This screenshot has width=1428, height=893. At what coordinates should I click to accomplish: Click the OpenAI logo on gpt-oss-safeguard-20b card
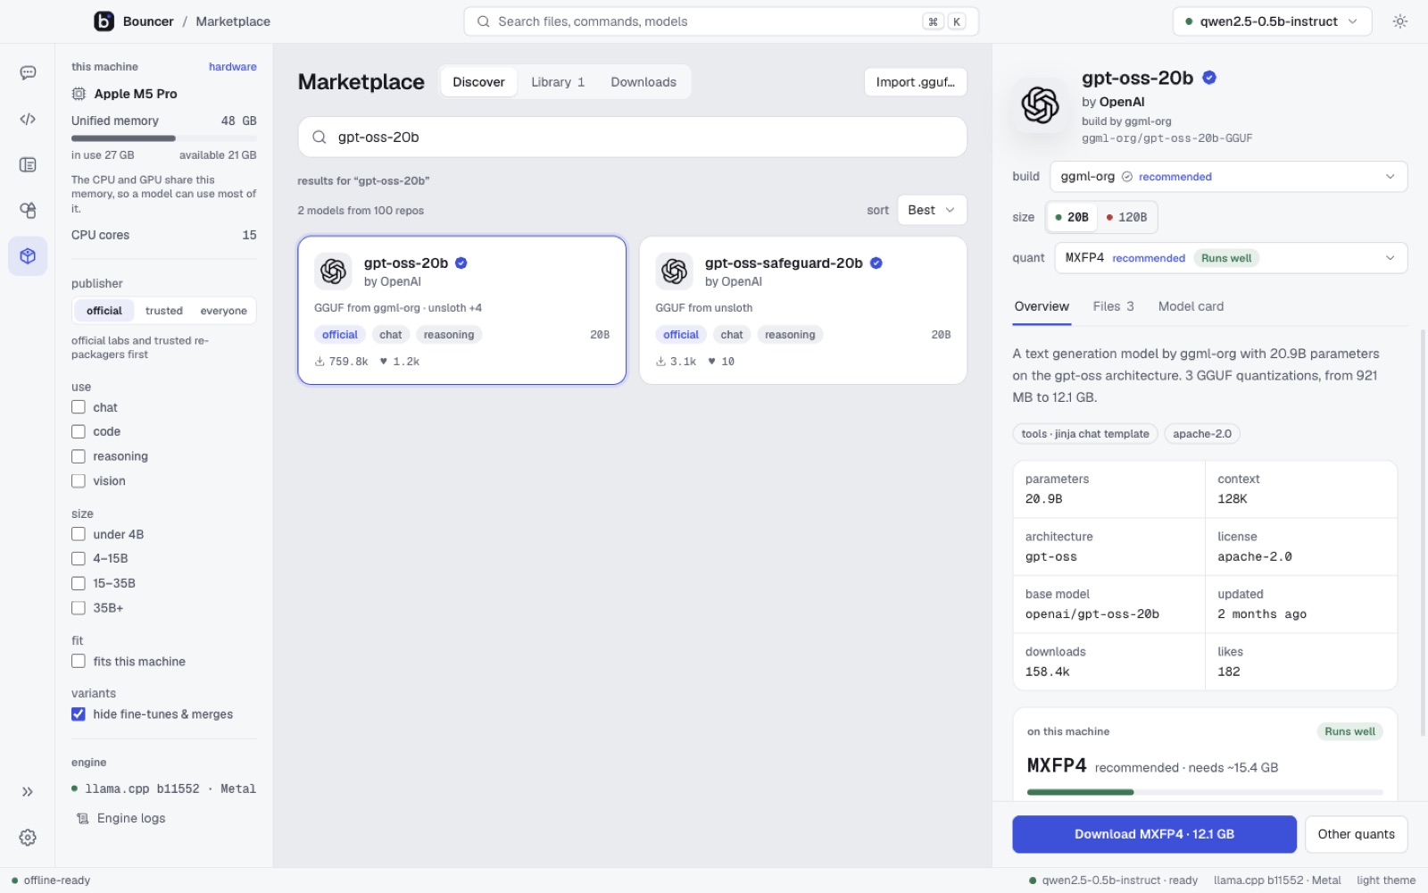pyautogui.click(x=675, y=271)
